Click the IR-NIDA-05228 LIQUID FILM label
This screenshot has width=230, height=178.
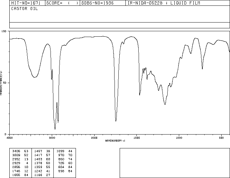[x=164, y=3]
